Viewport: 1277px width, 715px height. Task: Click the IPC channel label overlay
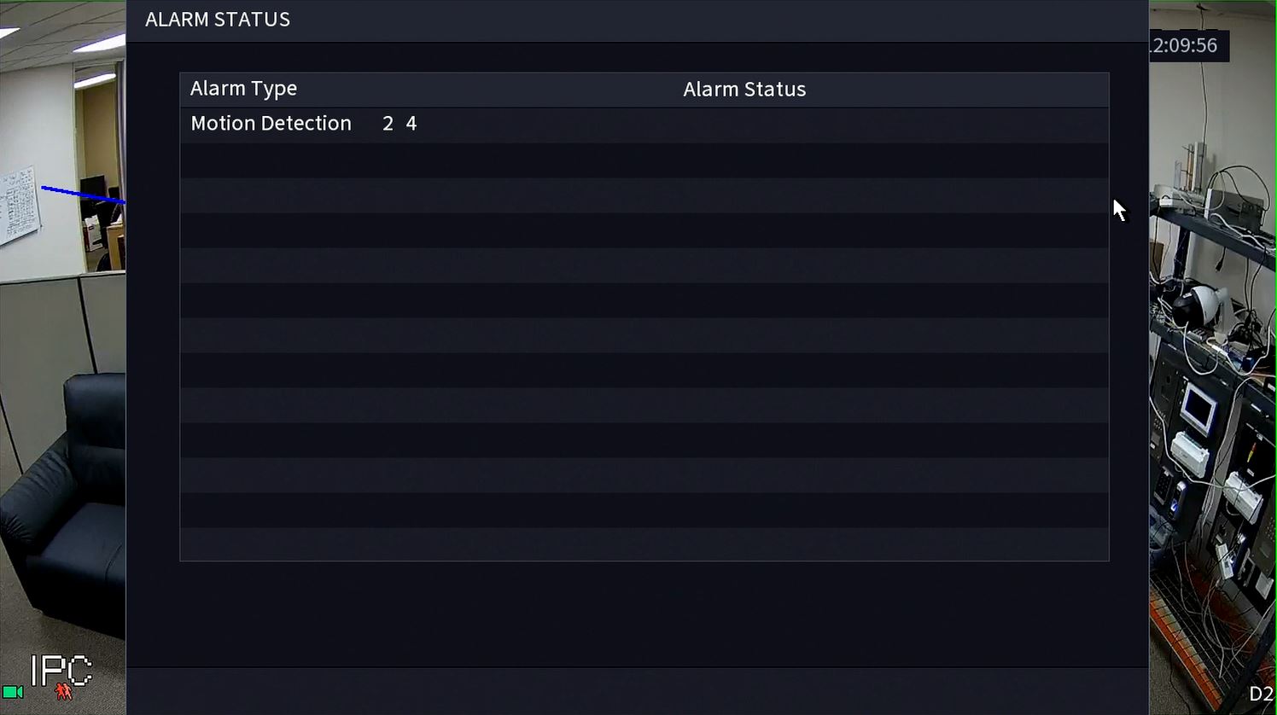tap(61, 671)
